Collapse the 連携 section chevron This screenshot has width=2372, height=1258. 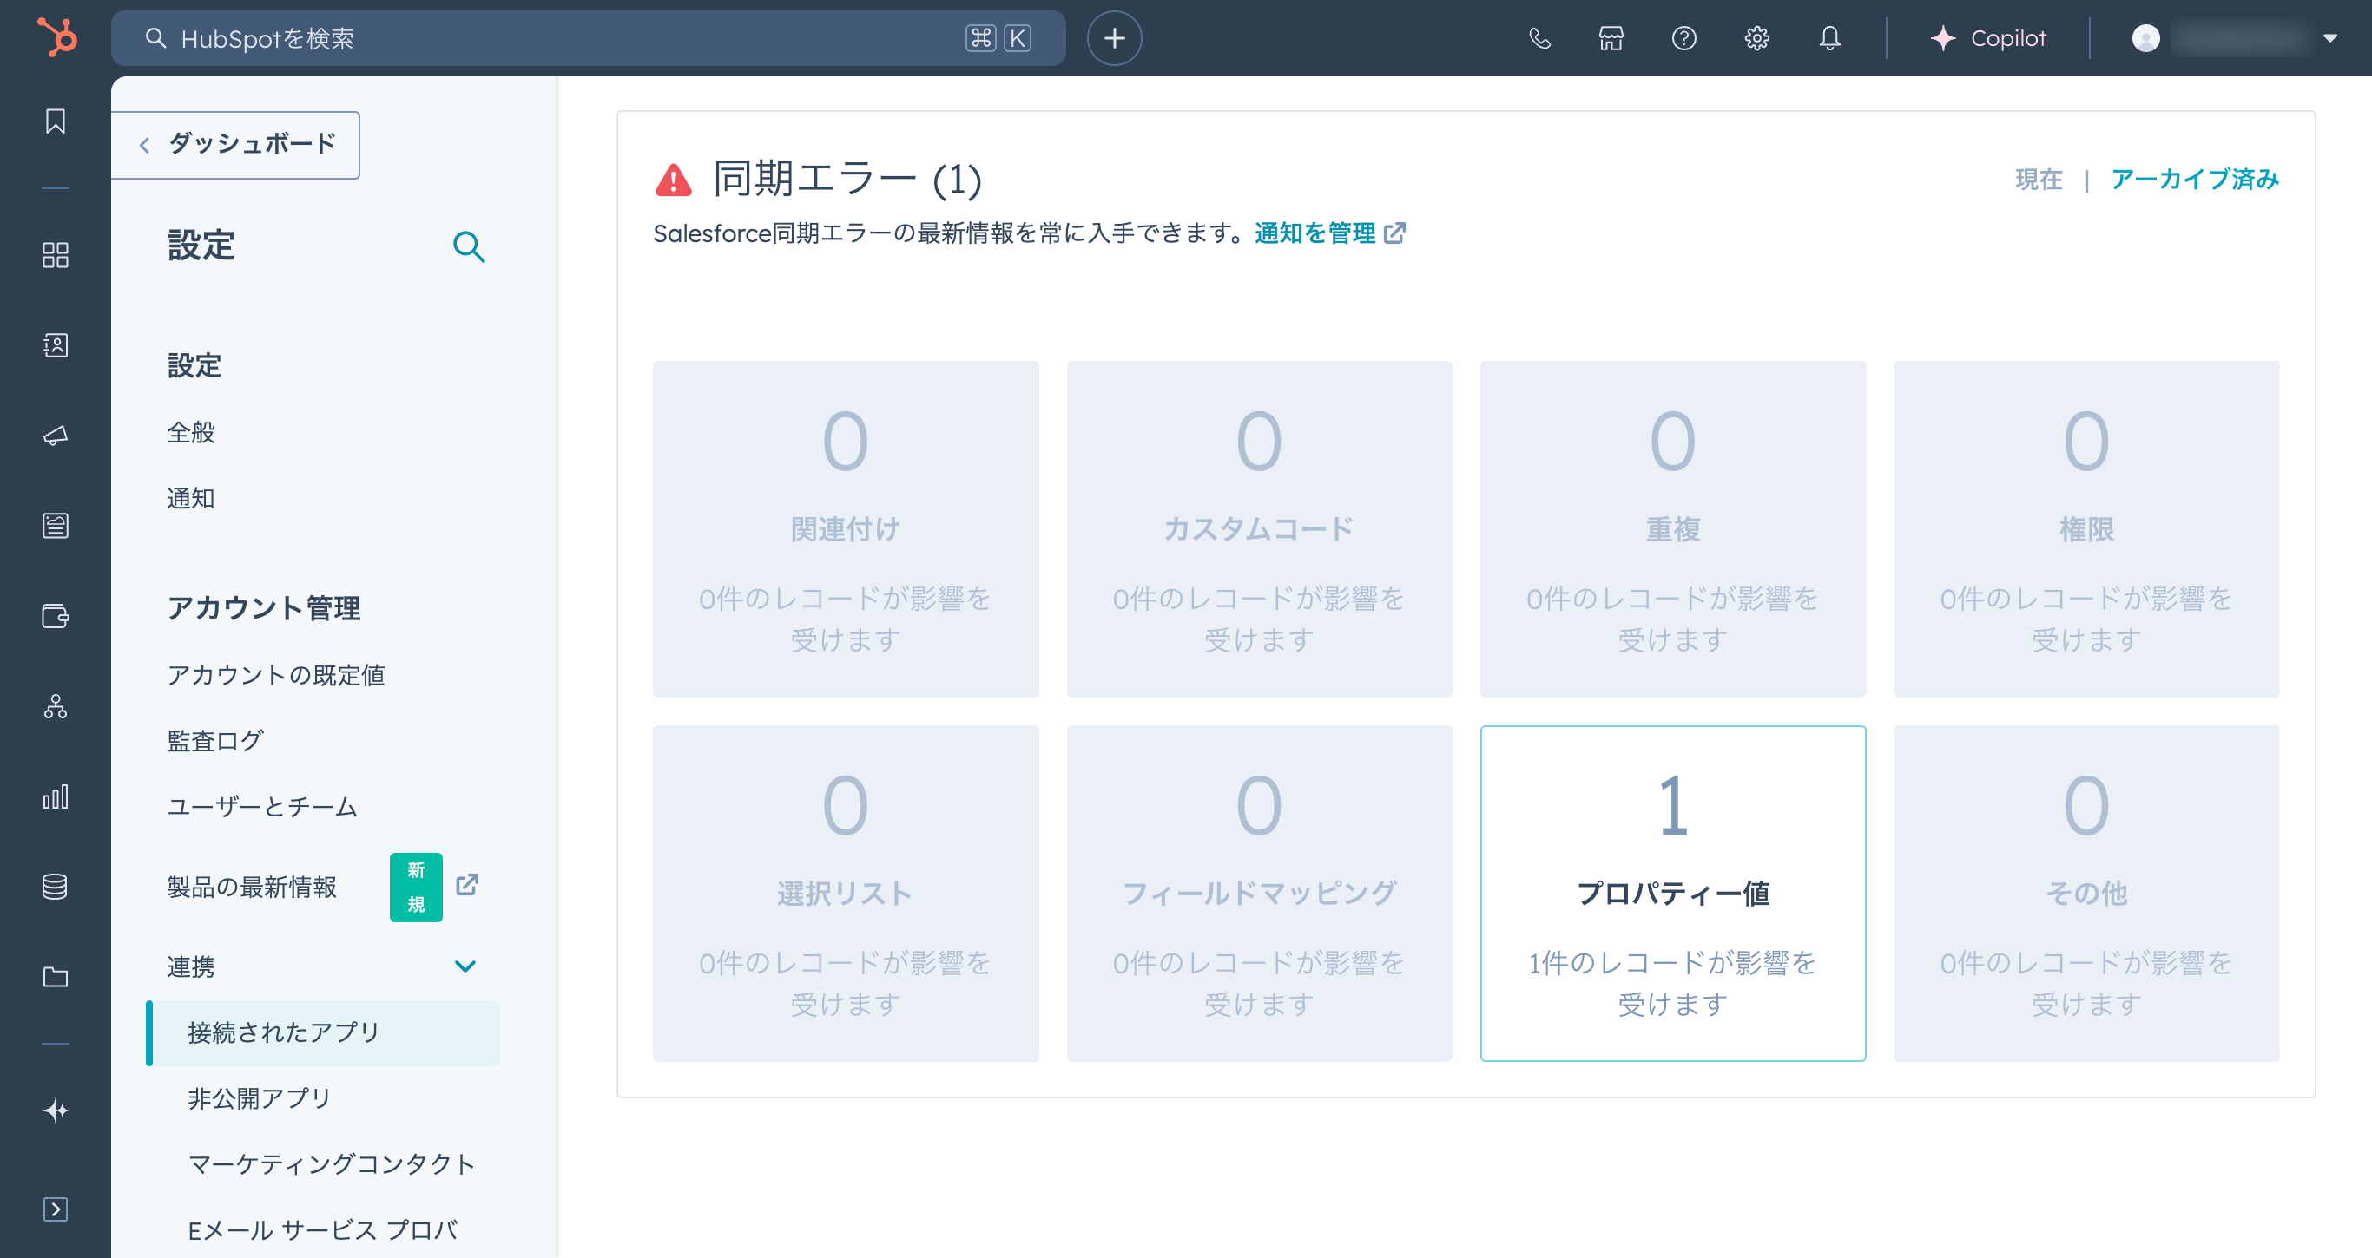click(465, 966)
